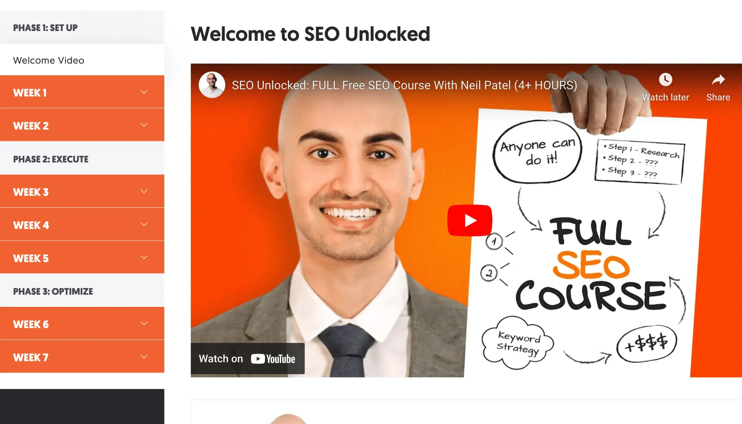Play the SEO Unlocked YouTube video

coord(470,220)
